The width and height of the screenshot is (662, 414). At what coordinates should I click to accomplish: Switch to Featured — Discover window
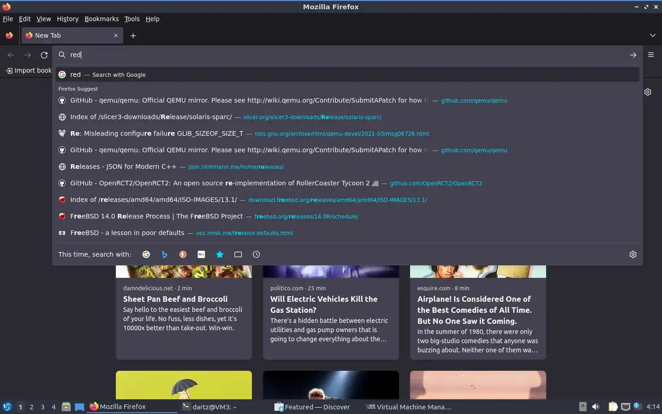316,407
